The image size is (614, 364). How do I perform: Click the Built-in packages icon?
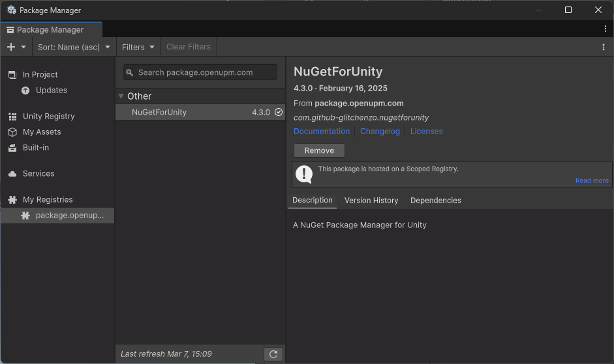pos(12,148)
